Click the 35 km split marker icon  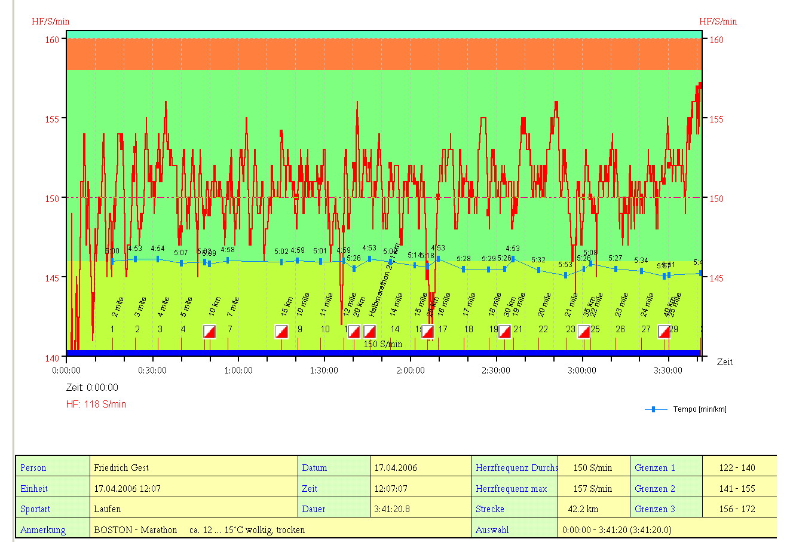point(583,331)
